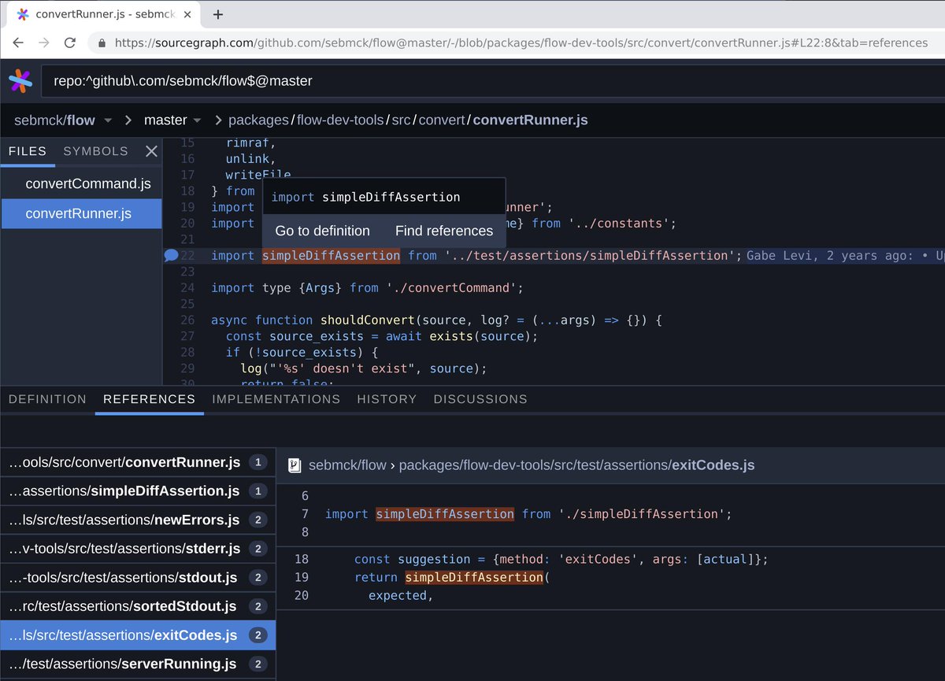945x681 pixels.
Task: Select sortedStdout.js references result
Action: click(138, 606)
